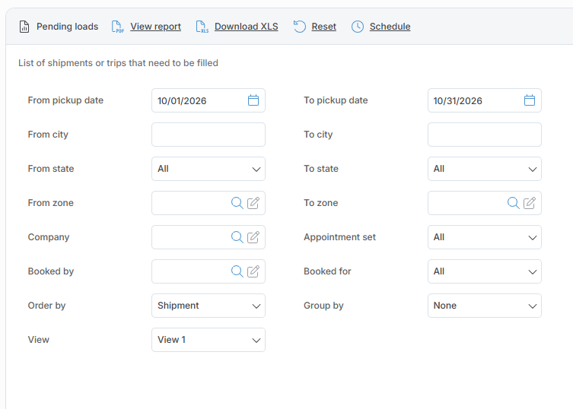Image resolution: width=573 pixels, height=409 pixels.
Task: Click the Group by label
Action: [323, 306]
